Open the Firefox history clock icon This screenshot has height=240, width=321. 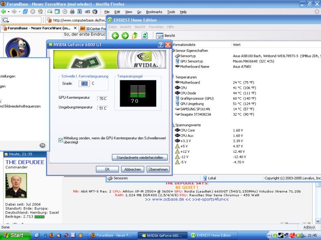click(x=65, y=12)
